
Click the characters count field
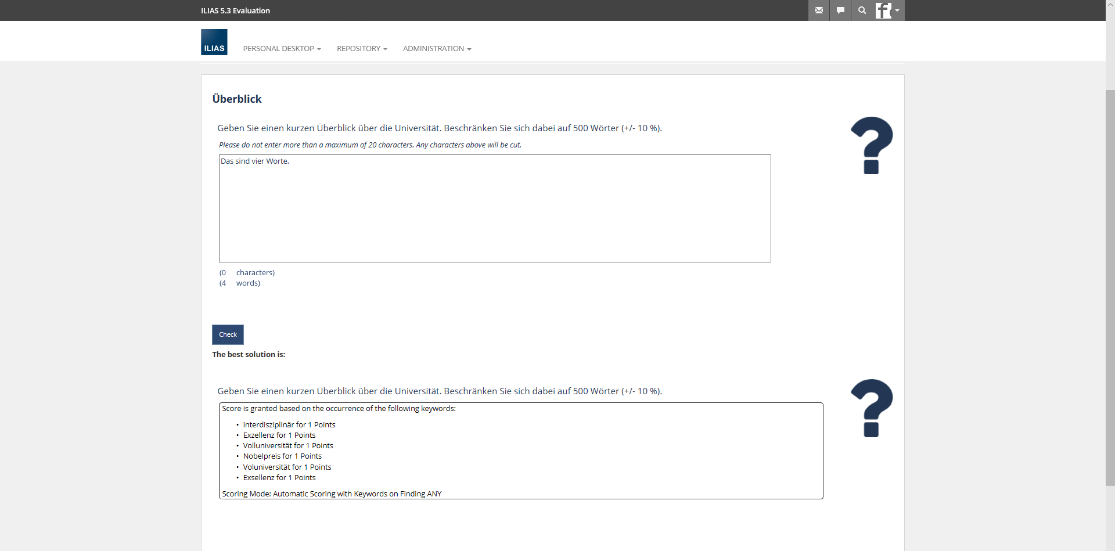224,273
